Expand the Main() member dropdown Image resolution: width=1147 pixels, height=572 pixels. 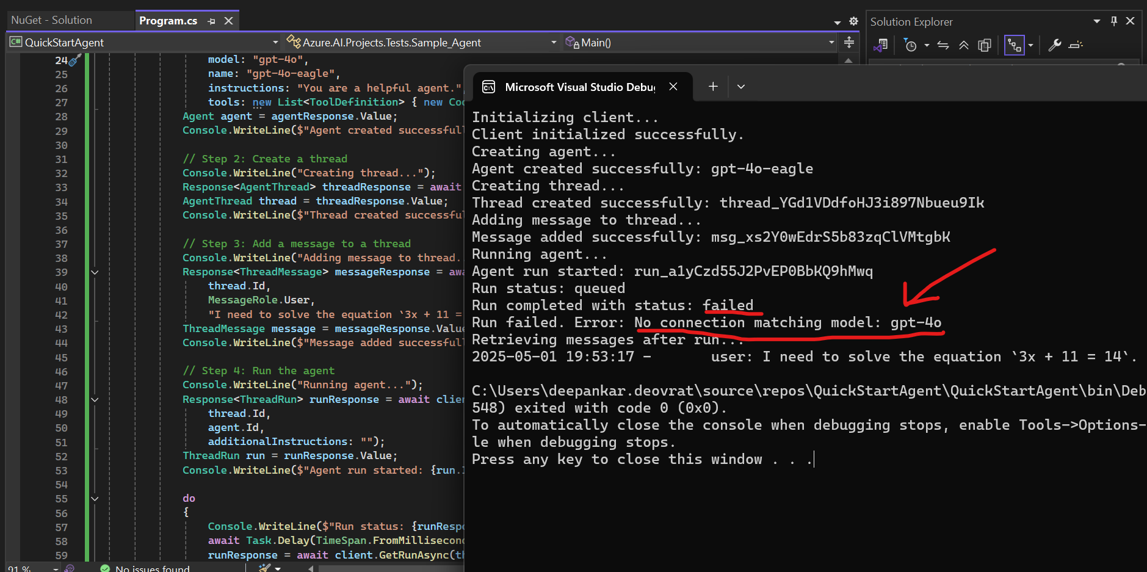[831, 42]
